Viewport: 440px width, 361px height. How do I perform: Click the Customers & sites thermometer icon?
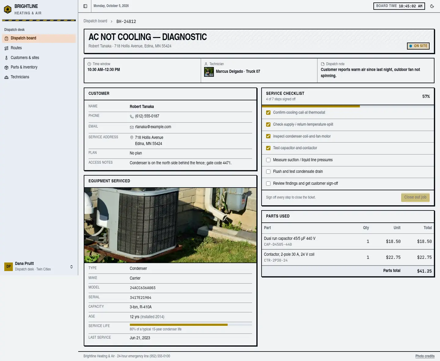point(6,58)
